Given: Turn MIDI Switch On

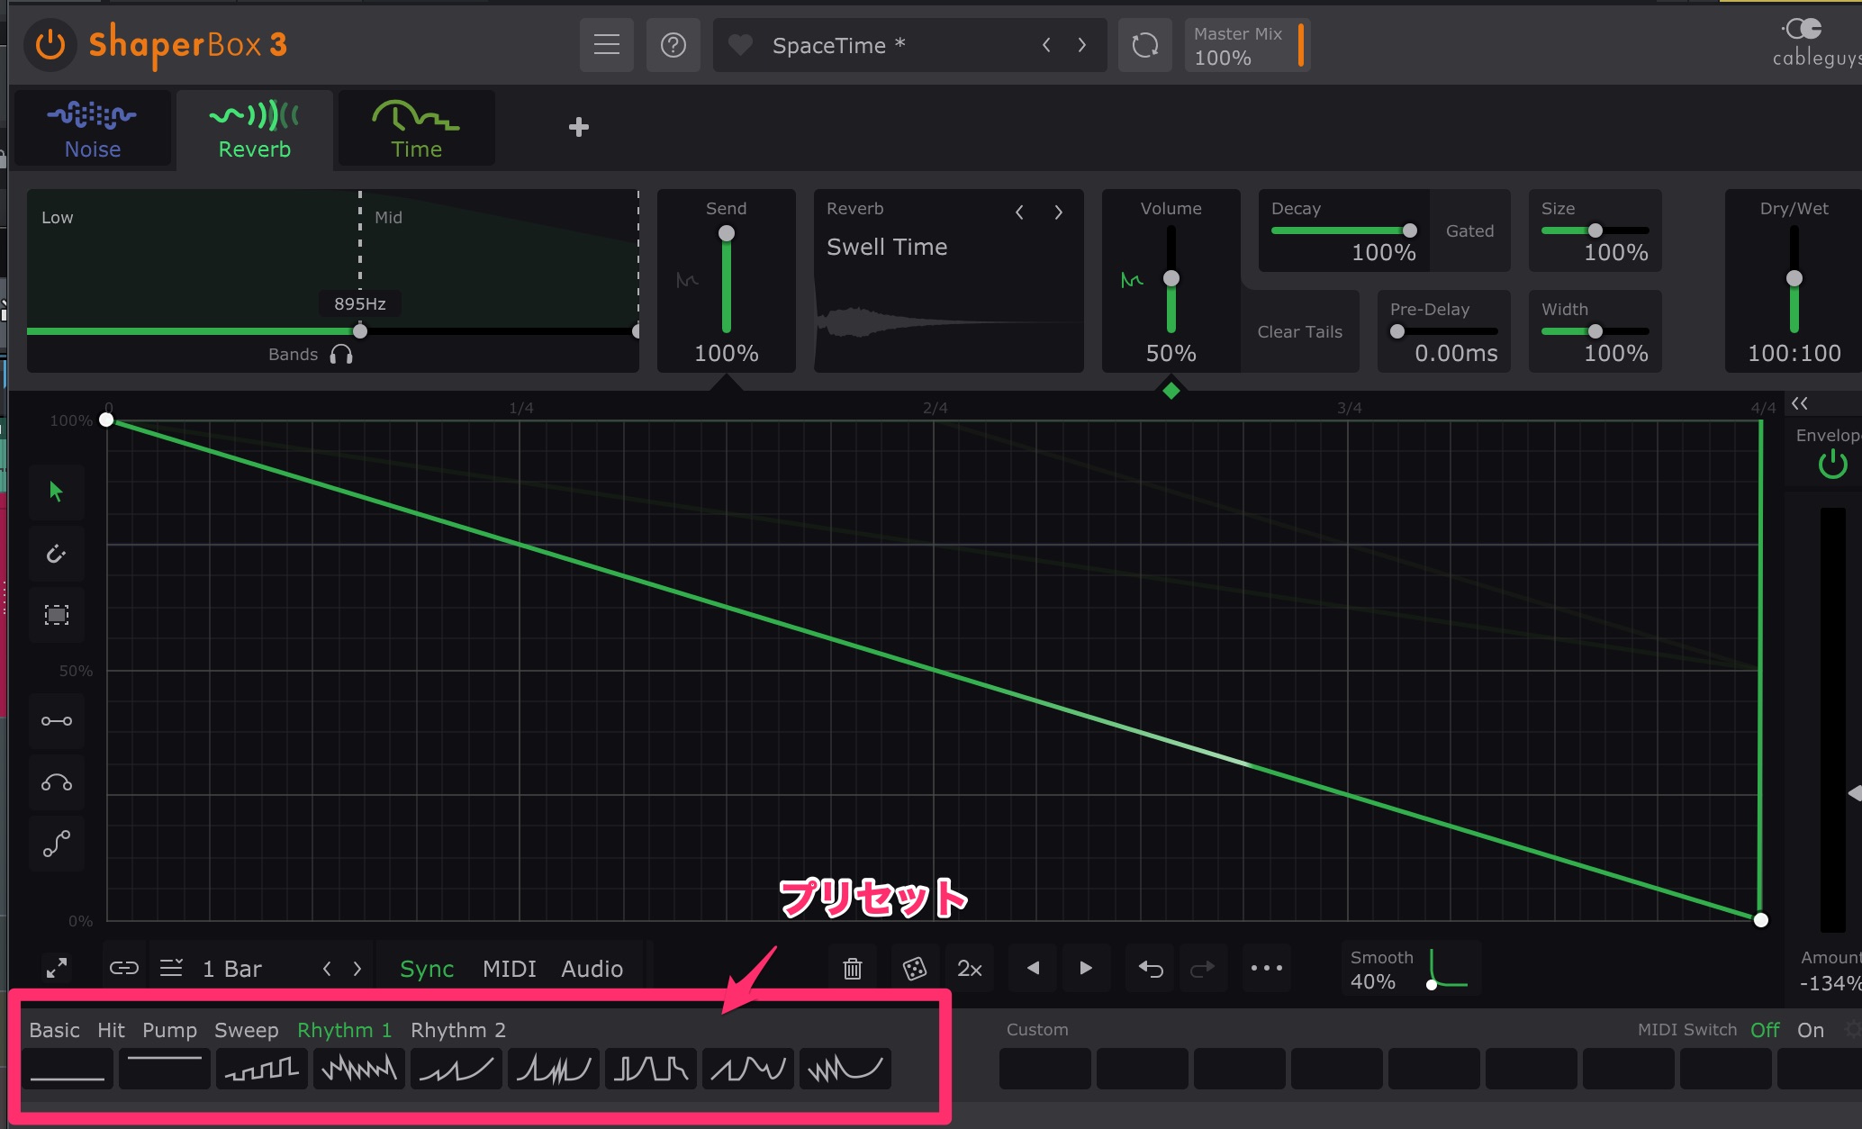Looking at the screenshot, I should (x=1810, y=1030).
